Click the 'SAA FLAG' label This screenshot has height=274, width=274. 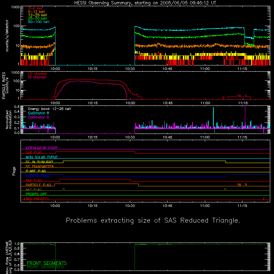[34, 180]
